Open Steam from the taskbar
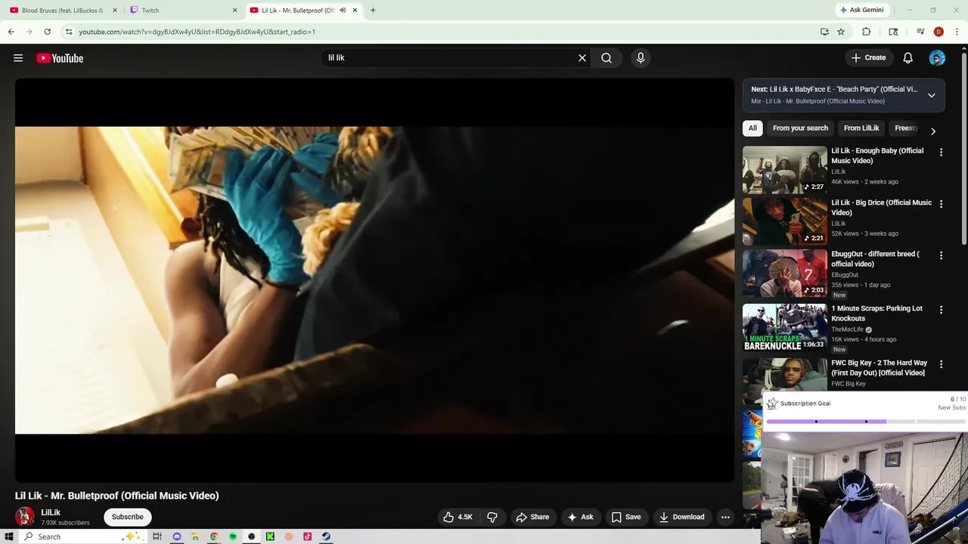The height and width of the screenshot is (544, 968). pyautogui.click(x=326, y=536)
